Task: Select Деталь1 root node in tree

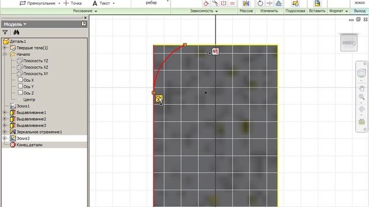Action: coord(18,41)
